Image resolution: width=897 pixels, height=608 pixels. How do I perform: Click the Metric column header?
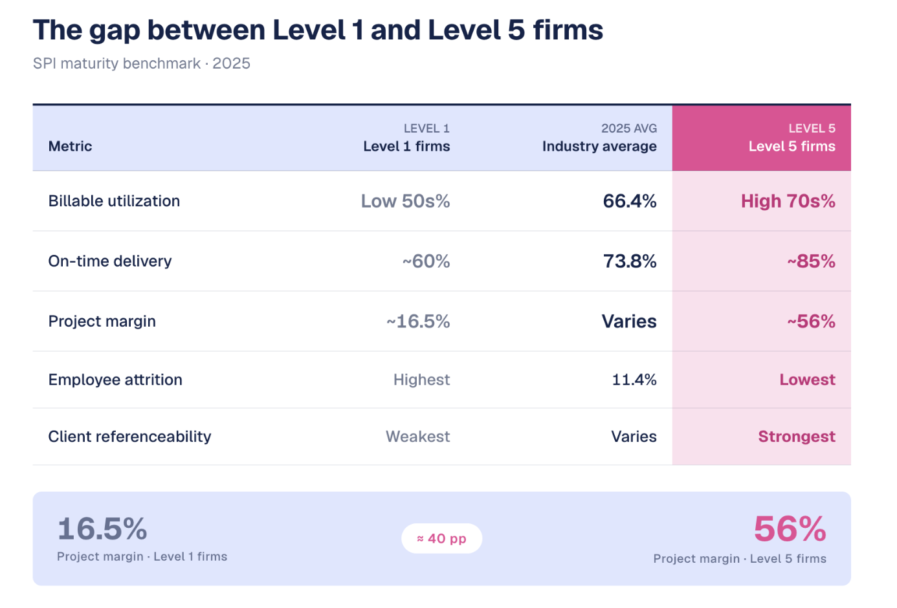tap(70, 146)
